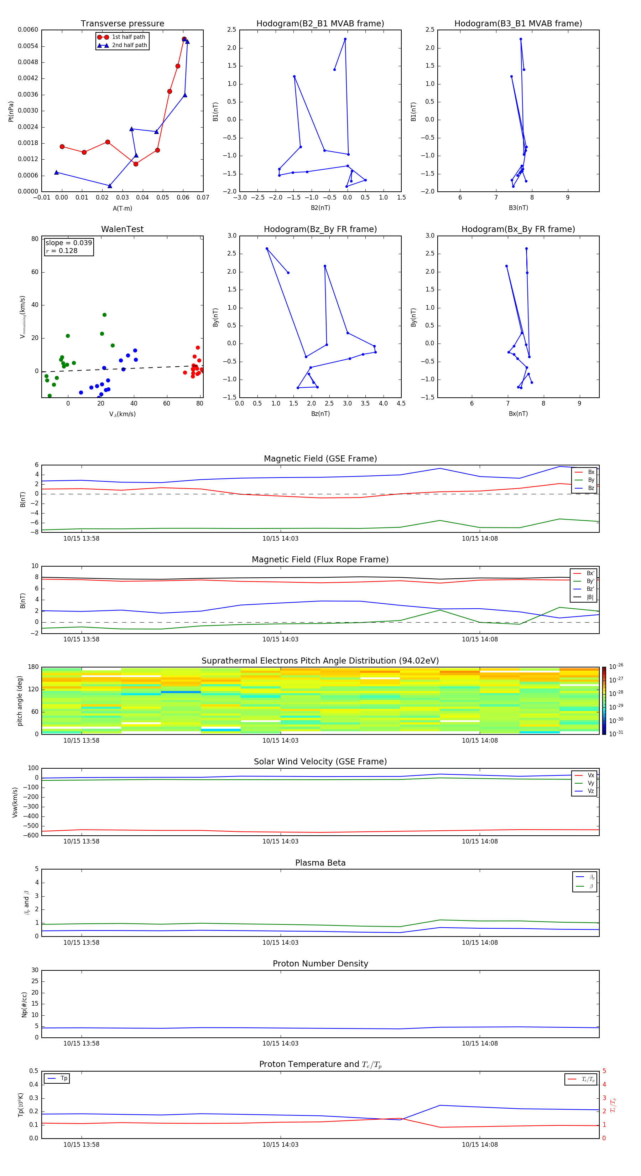This screenshot has width=641, height=1176.
Task: Click '10/15 13:58' tick under Plasma Beta plot
Action: coord(81,943)
